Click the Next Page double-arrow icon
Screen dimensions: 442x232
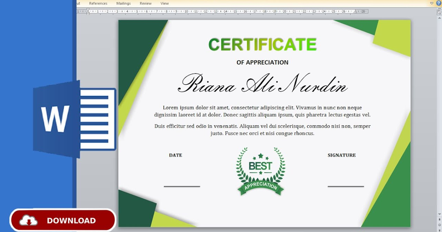click(439, 230)
